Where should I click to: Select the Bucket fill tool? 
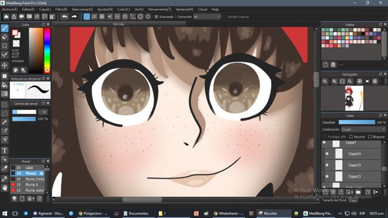[4, 85]
